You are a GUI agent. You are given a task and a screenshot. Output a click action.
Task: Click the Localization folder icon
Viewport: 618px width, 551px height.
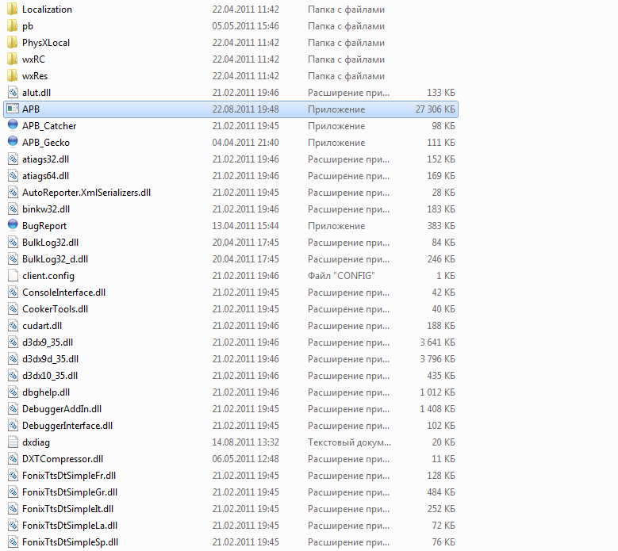point(12,10)
